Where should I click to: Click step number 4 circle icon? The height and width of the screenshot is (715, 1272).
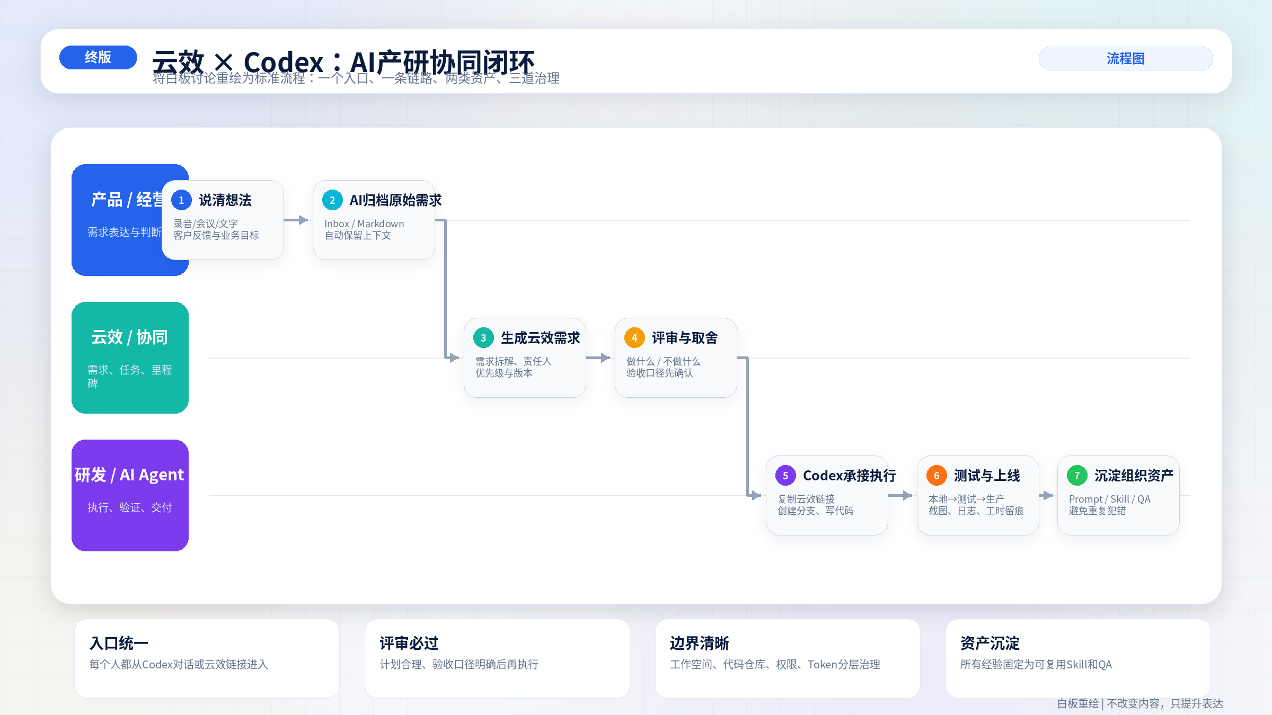pos(634,338)
